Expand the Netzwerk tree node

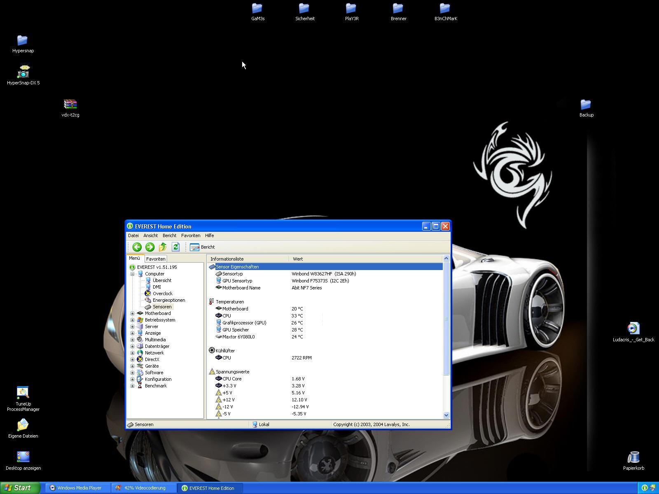click(x=133, y=353)
